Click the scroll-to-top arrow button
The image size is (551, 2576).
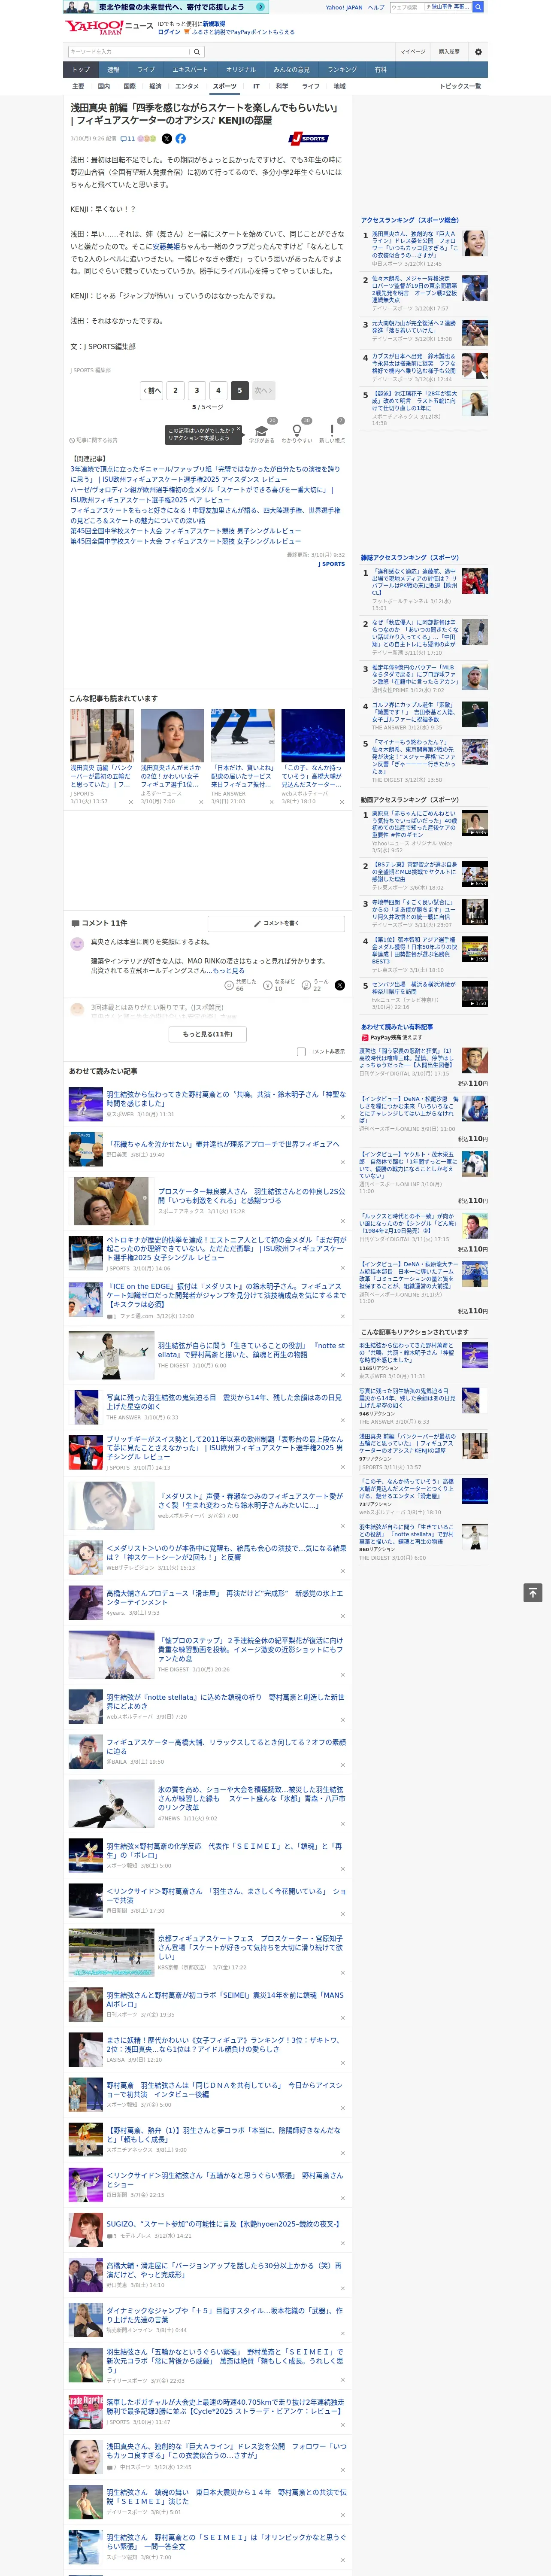pos(533,1592)
